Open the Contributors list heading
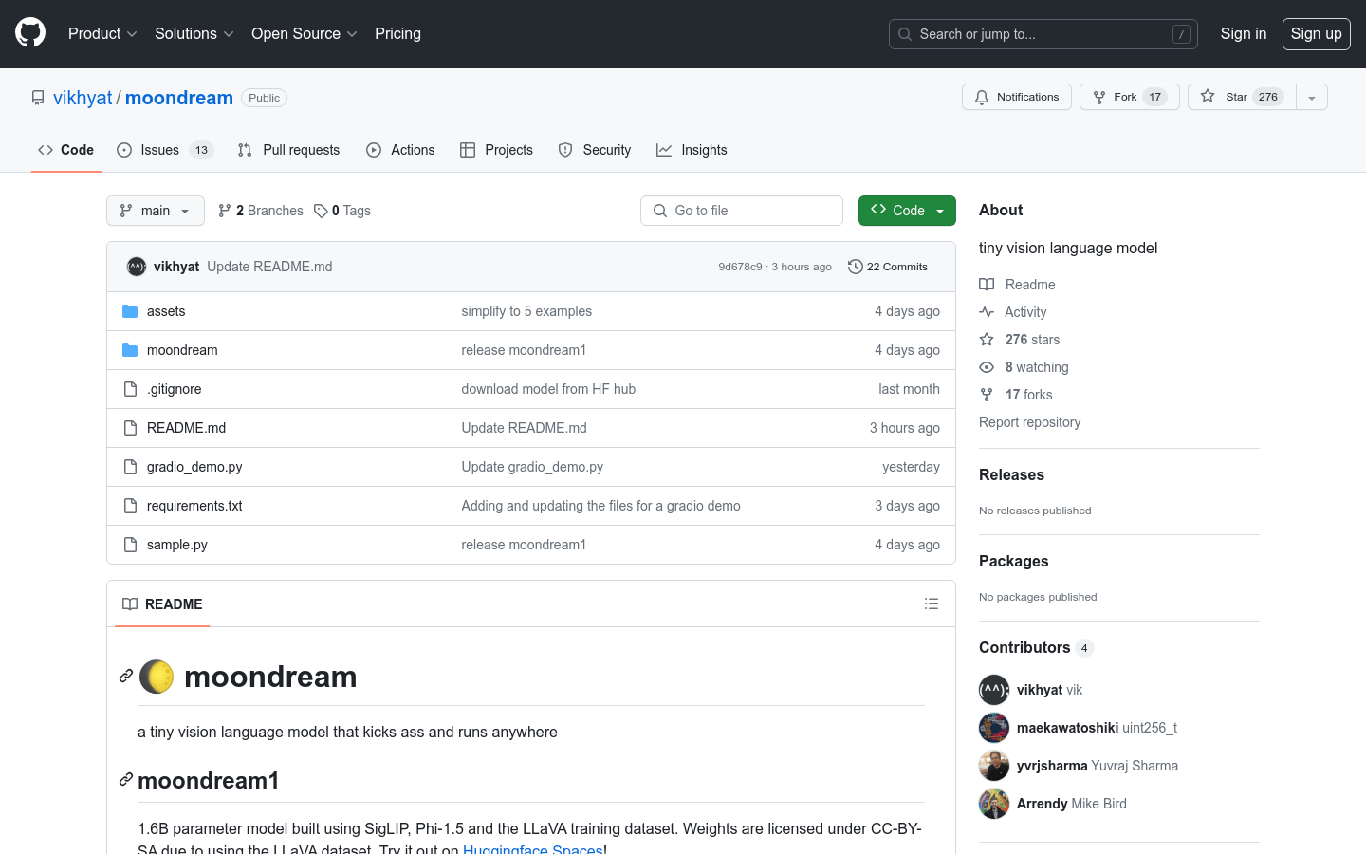 [x=1036, y=647]
